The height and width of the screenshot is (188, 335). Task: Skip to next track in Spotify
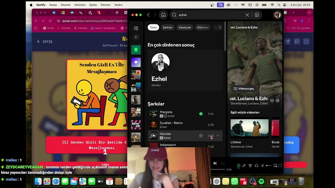click(215, 163)
